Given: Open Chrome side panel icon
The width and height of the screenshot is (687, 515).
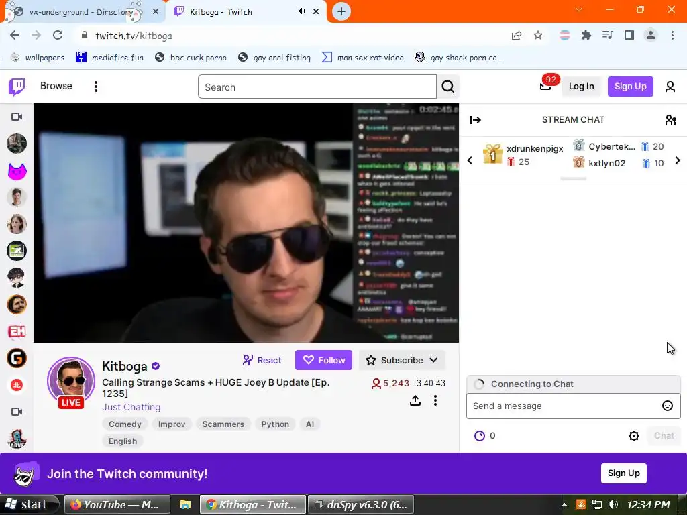Looking at the screenshot, I should [629, 36].
